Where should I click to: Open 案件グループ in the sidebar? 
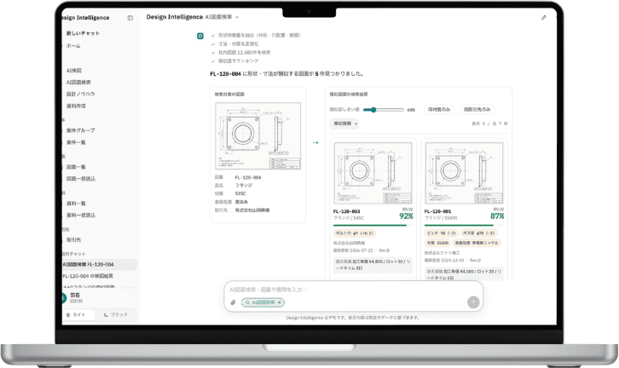tap(80, 130)
